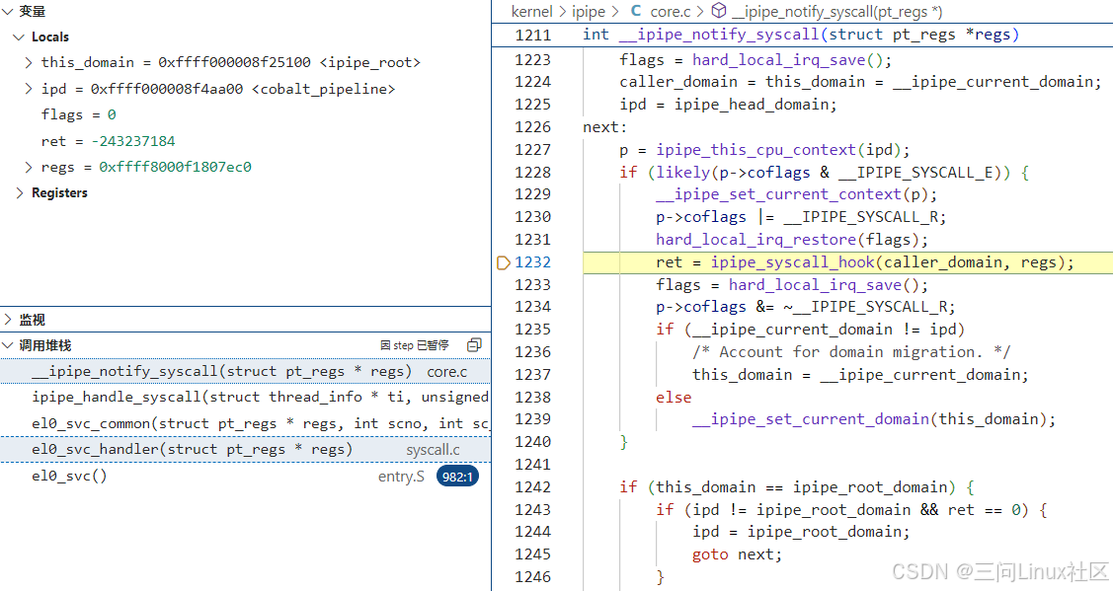This screenshot has width=1113, height=591.
Task: Expand the ipd variable entry
Action: click(29, 89)
